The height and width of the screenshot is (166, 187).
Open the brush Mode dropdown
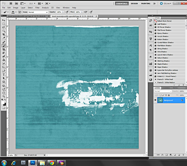(38, 12)
